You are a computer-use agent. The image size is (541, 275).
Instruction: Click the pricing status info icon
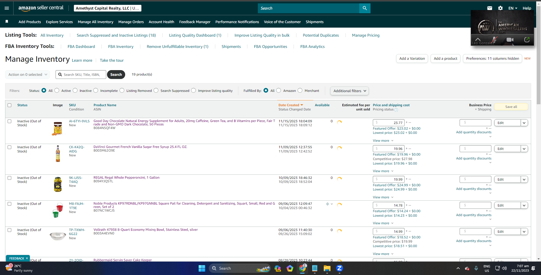[396, 110]
